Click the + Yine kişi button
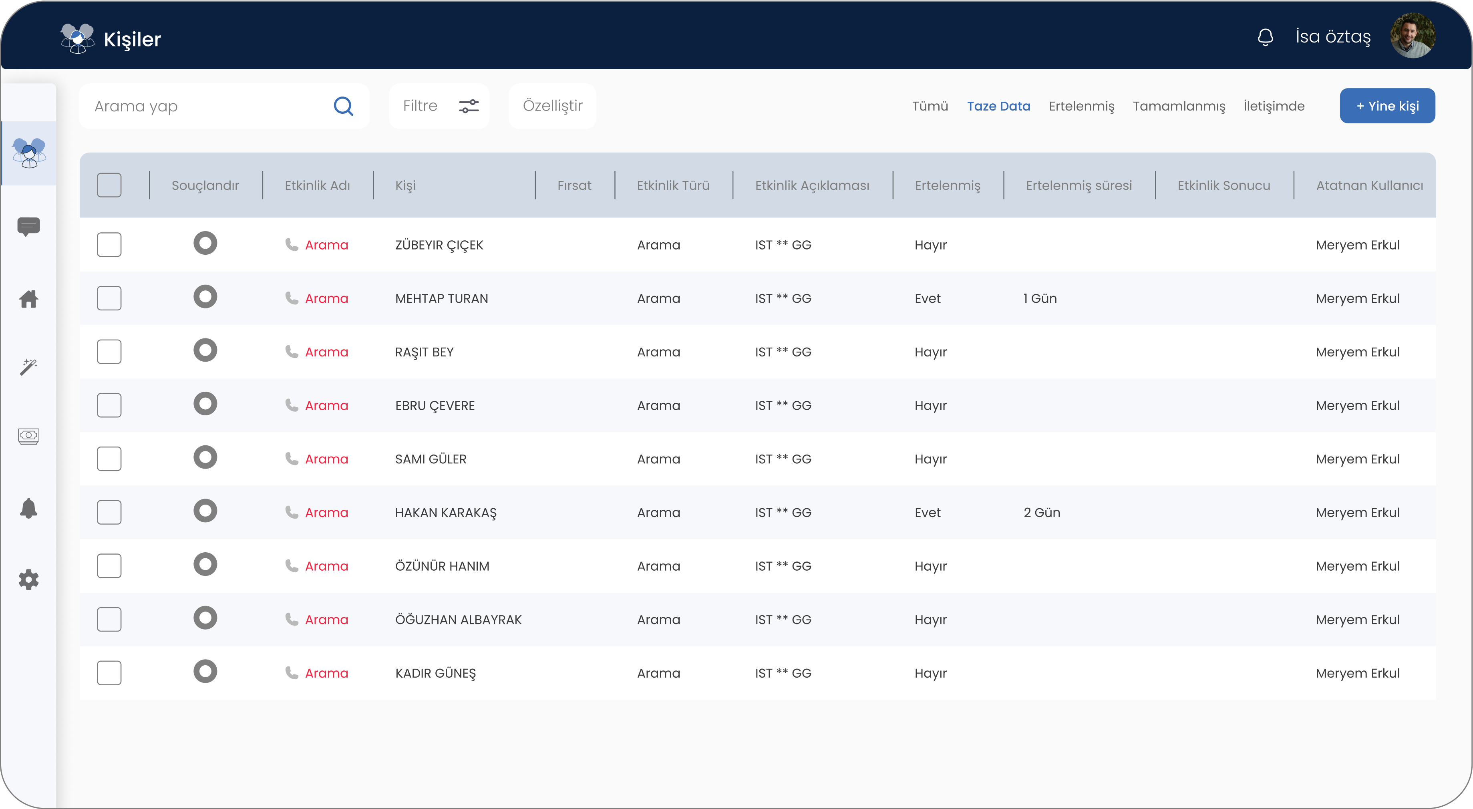The height and width of the screenshot is (809, 1473). point(1387,106)
